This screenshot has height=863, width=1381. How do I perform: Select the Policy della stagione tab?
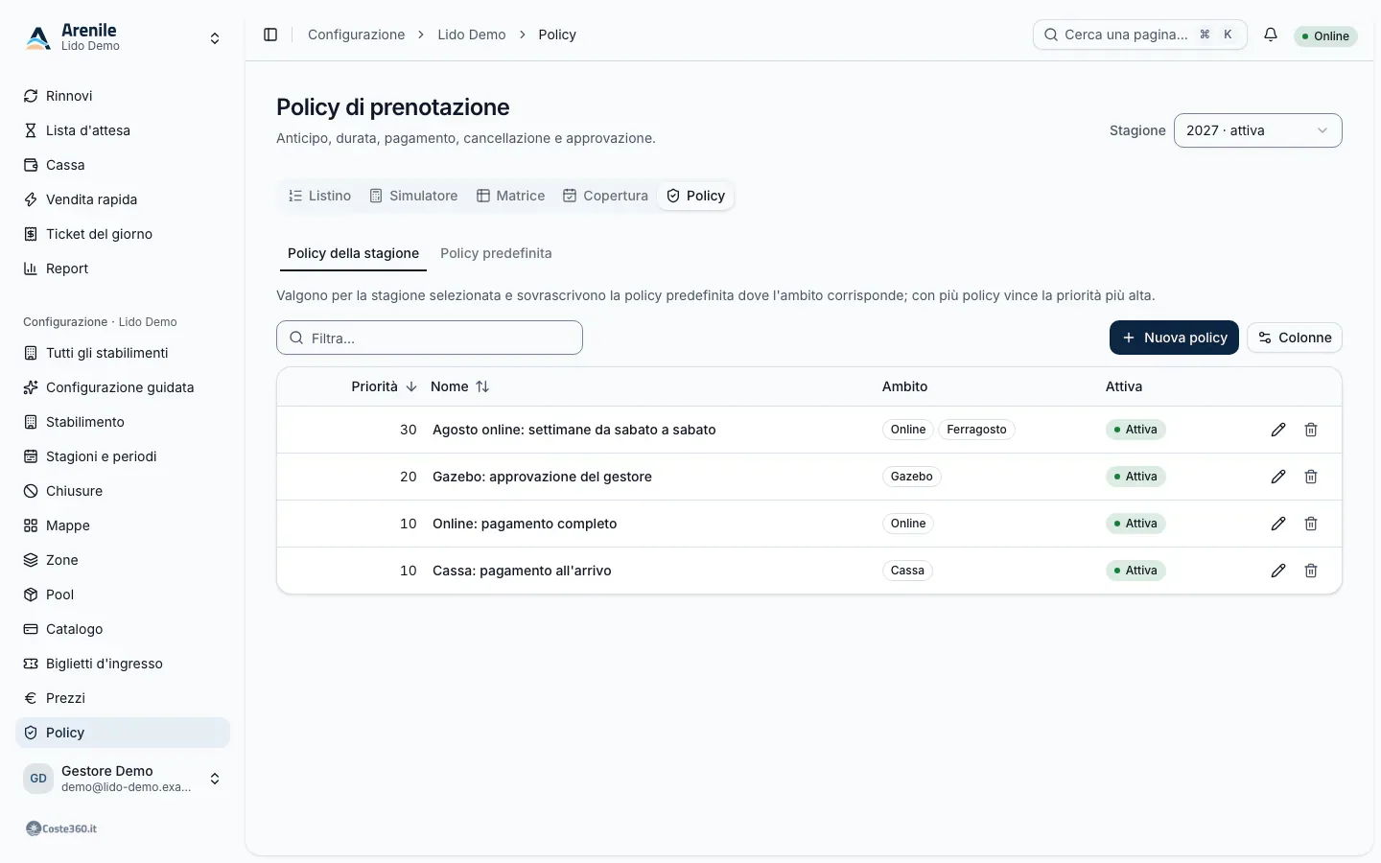tap(353, 253)
